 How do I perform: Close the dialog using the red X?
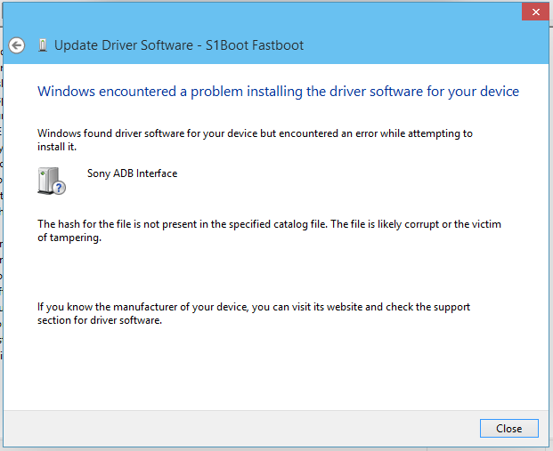click(536, 12)
